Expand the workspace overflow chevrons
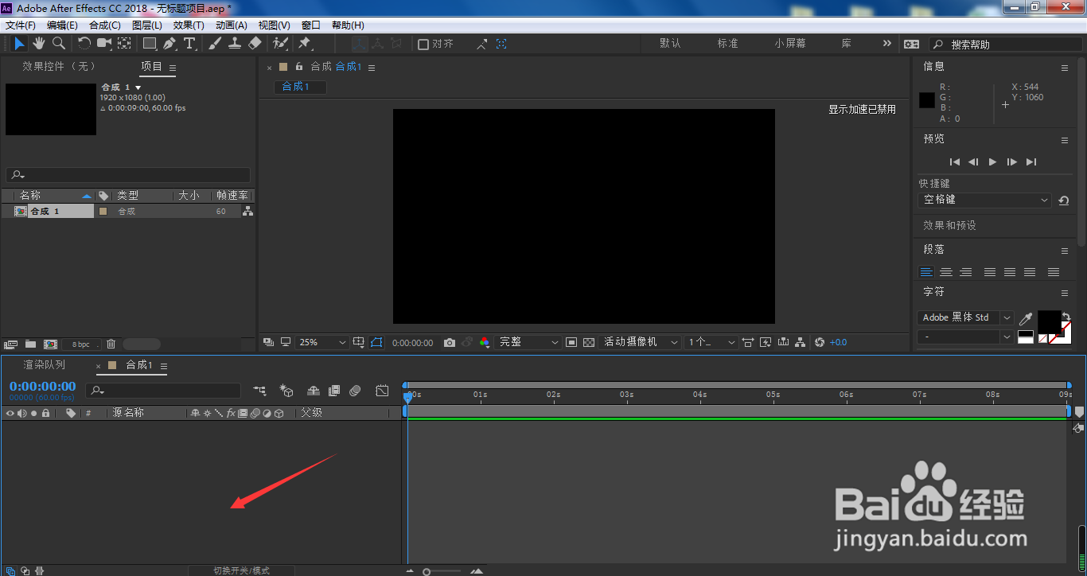The image size is (1087, 576). 887,44
